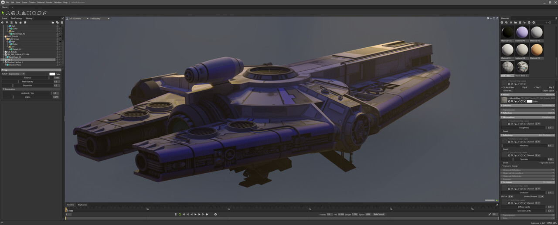Duplicate the selected scene object
Screen dimensions: 558x225
[x=58, y=23]
